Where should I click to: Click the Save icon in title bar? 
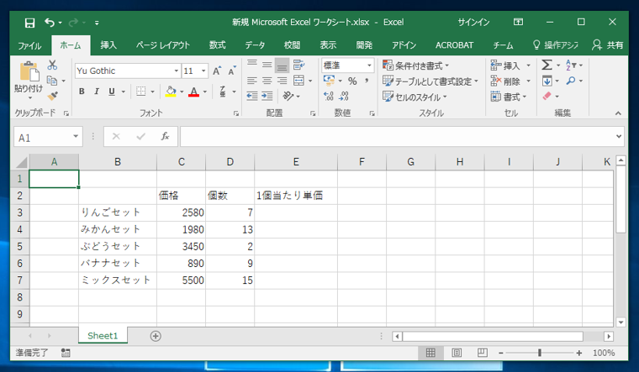[x=29, y=22]
